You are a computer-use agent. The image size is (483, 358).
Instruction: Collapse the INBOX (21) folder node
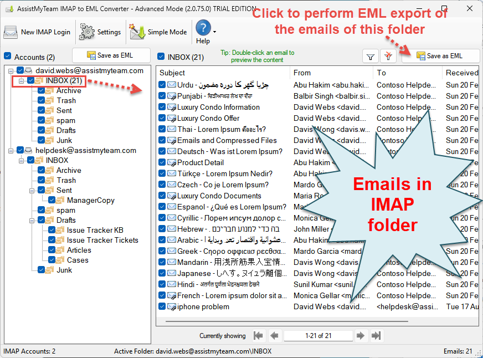[x=21, y=81]
